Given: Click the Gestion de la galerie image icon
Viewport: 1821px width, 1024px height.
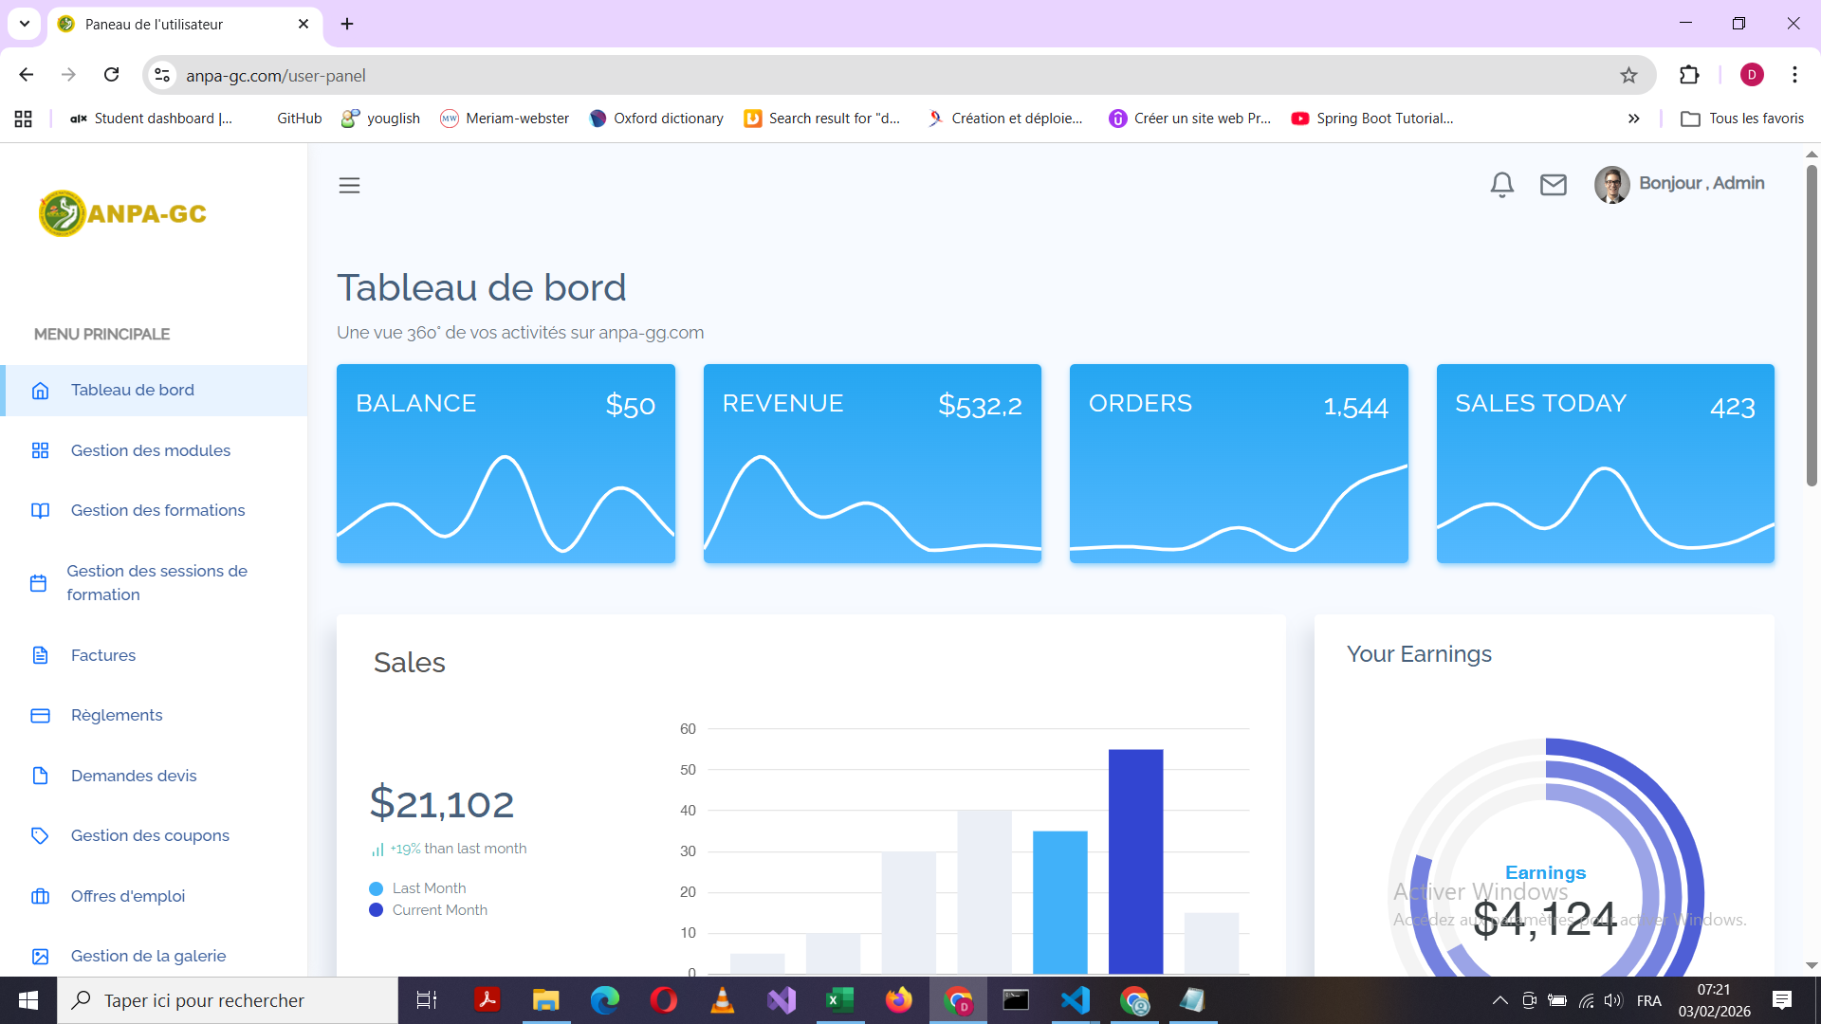Looking at the screenshot, I should (40, 956).
